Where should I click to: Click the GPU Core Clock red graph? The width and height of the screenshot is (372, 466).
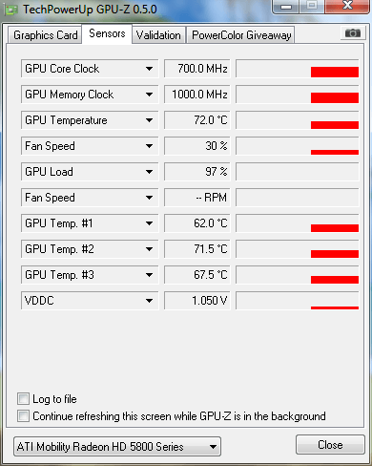tap(298, 69)
